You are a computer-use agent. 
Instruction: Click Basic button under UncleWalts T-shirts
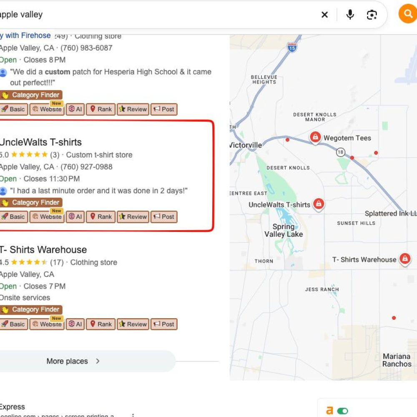[x=14, y=217]
